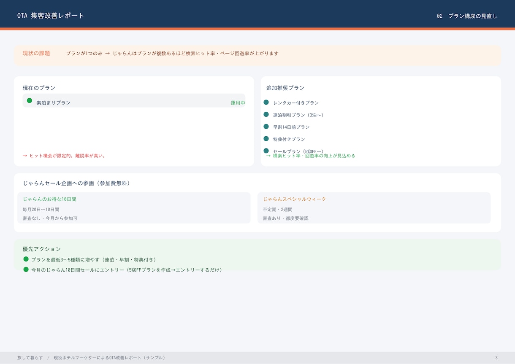Click the "じゃらんスペシャルウィーク" card title
Screen dimensions: 515x364
pyautogui.click(x=295, y=199)
